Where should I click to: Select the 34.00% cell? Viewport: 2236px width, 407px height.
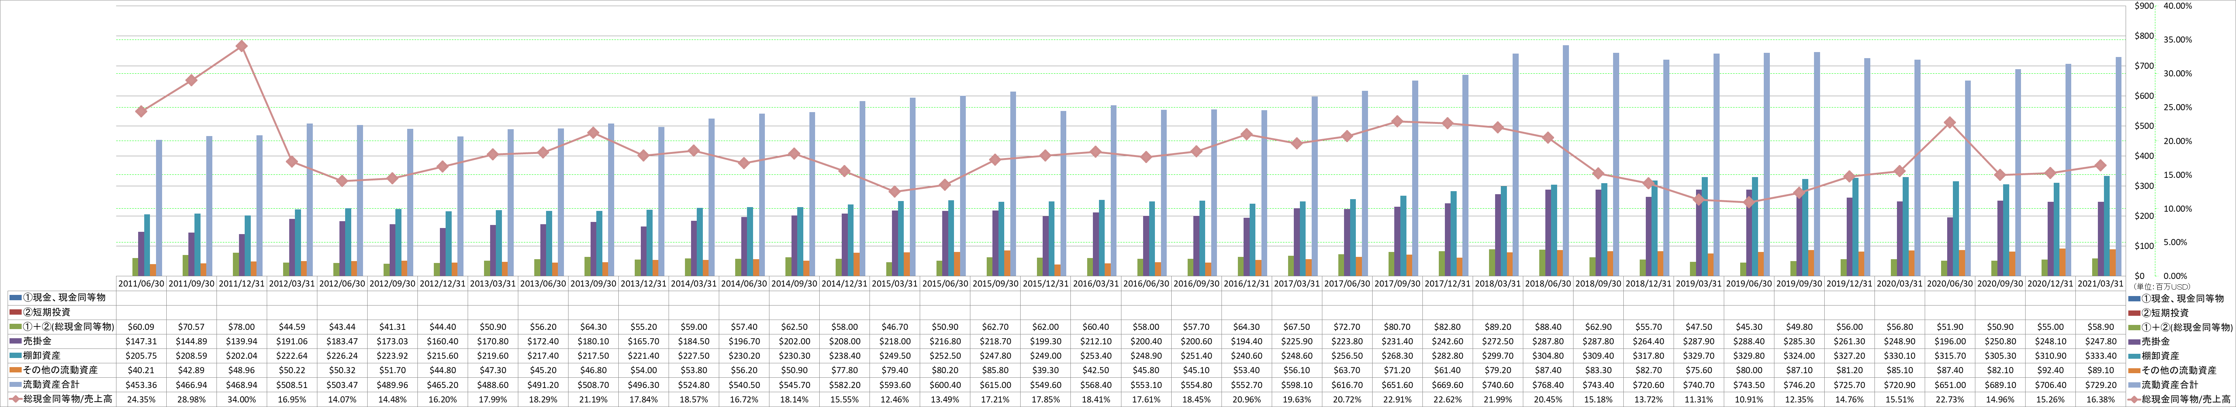[x=241, y=399]
